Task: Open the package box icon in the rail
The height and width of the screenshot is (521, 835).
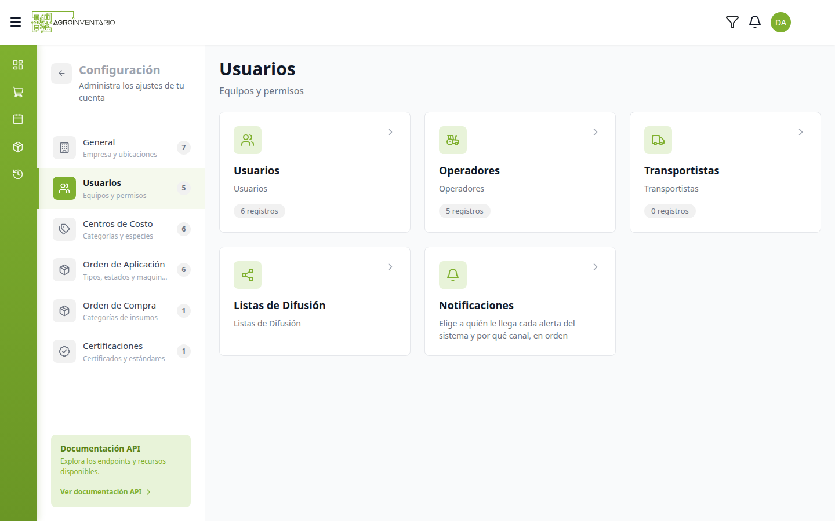Action: [18, 147]
